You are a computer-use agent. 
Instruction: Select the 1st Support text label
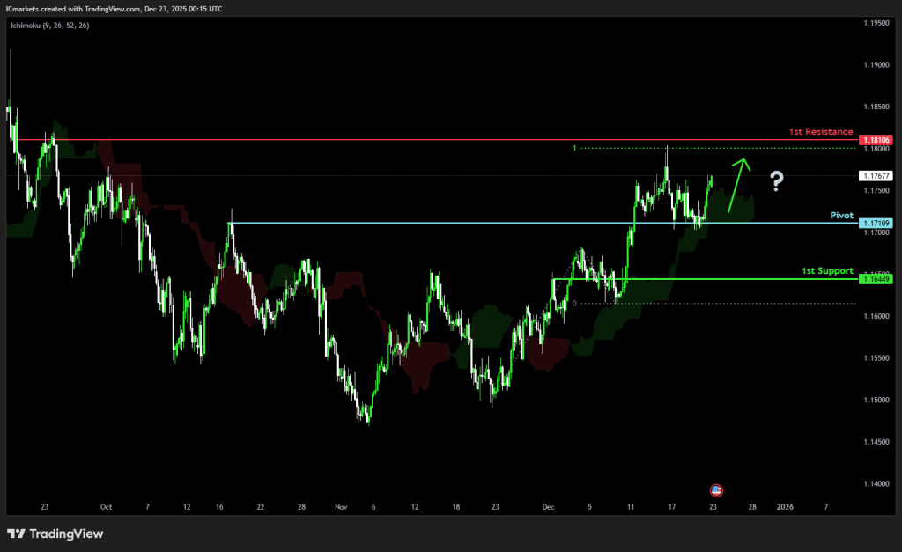point(827,270)
